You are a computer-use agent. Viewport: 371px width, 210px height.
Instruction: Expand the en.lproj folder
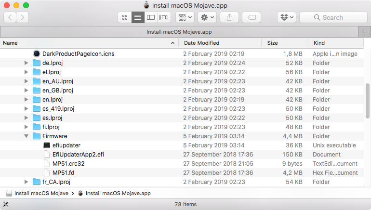coord(26,99)
